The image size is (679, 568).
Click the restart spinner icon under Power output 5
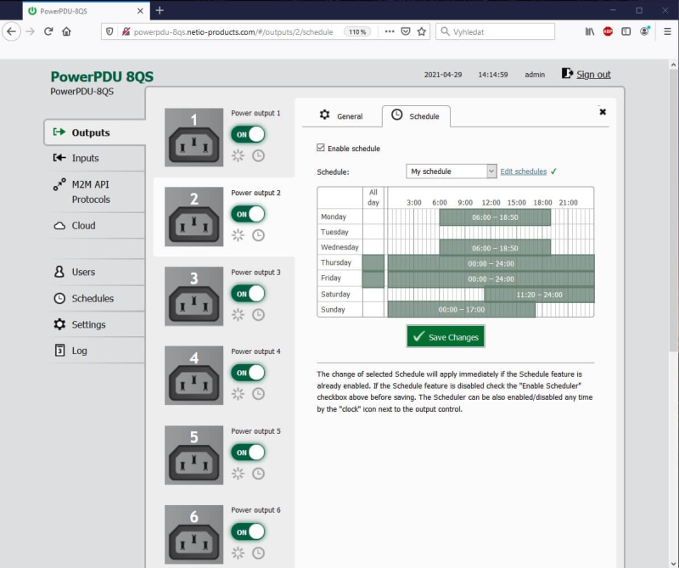pyautogui.click(x=238, y=474)
